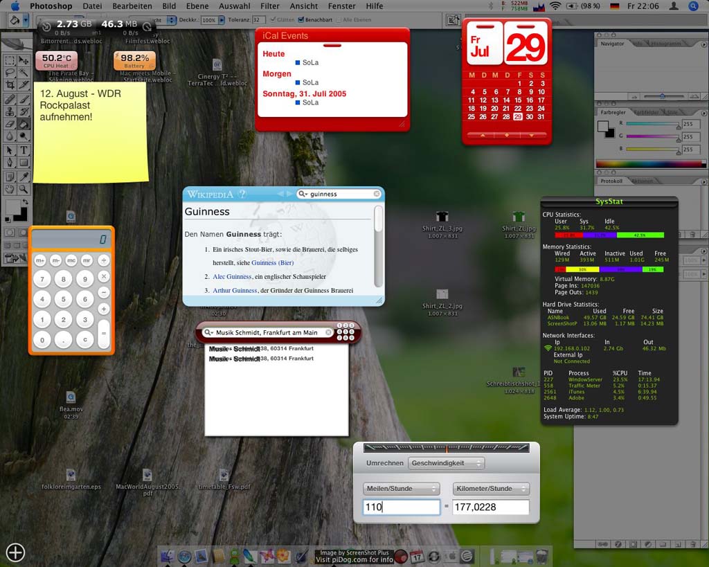Screen dimensions: 709x567
Task: Click the R slider in Farbregler
Action: coord(653,123)
